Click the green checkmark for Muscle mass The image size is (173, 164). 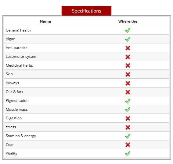tap(128, 110)
